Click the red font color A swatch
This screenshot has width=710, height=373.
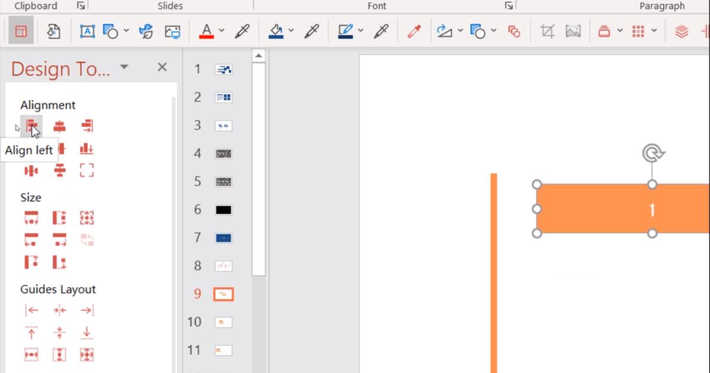pos(206,31)
